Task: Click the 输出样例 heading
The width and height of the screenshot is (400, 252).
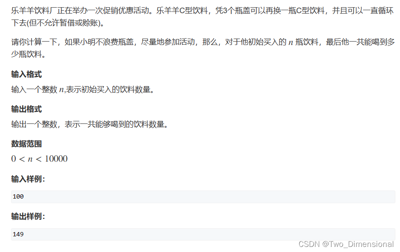Action: (x=28, y=216)
